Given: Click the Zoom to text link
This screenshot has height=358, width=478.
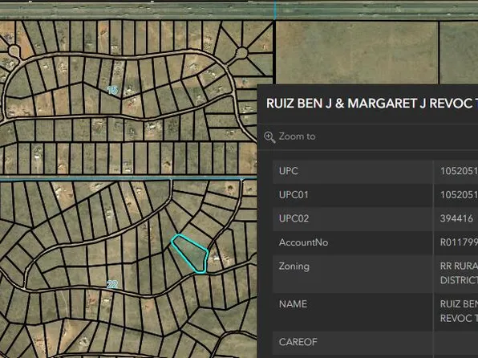Looking at the screenshot, I should click(x=297, y=136).
